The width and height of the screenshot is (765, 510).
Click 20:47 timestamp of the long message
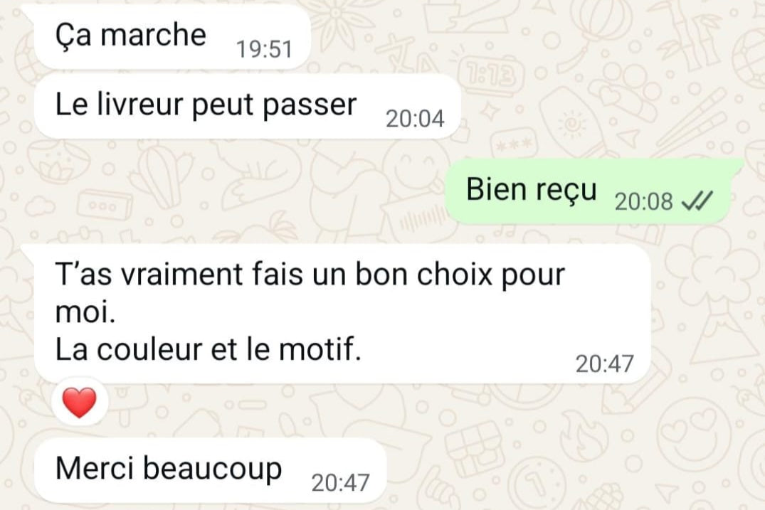coord(604,363)
